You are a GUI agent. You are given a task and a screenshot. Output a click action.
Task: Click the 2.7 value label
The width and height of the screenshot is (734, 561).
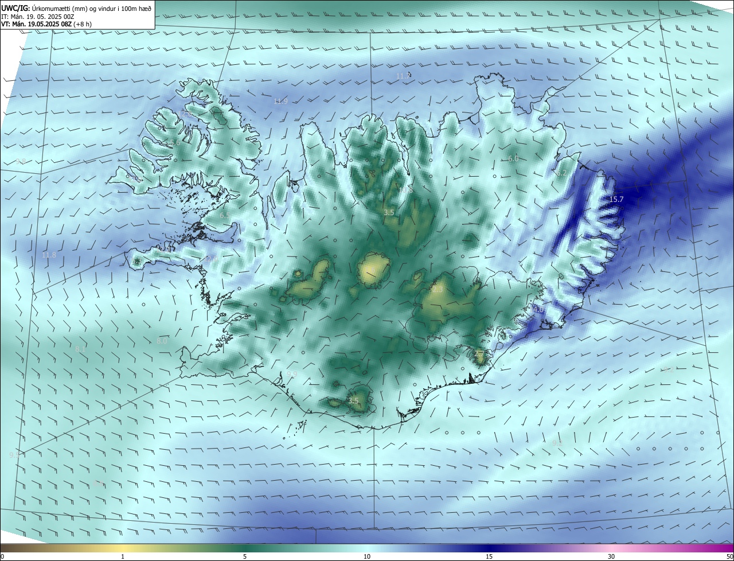click(479, 353)
